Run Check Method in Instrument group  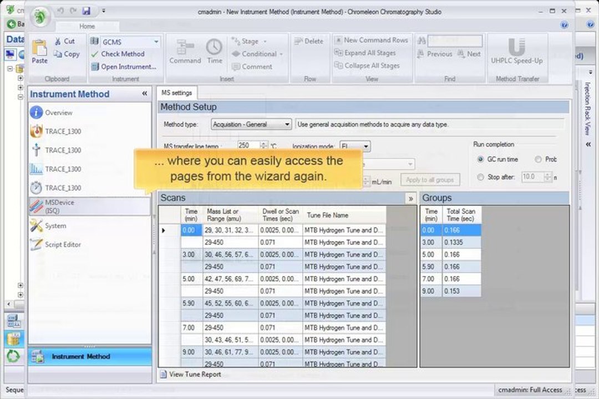[x=118, y=54]
